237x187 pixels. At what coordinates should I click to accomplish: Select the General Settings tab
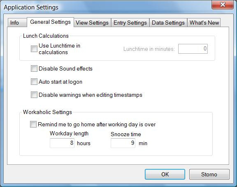point(50,22)
